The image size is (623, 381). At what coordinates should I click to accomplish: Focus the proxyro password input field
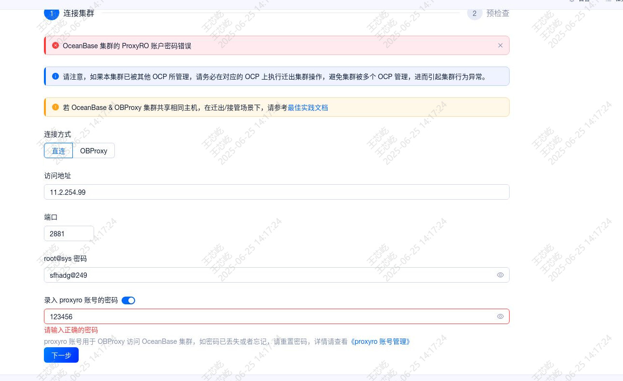coord(277,316)
